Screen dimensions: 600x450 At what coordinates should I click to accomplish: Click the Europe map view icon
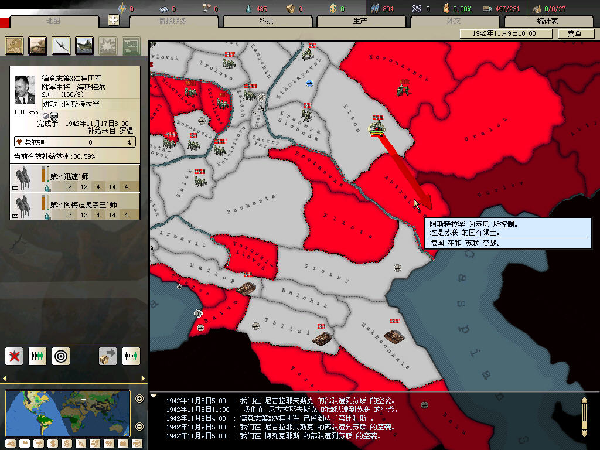(14, 46)
